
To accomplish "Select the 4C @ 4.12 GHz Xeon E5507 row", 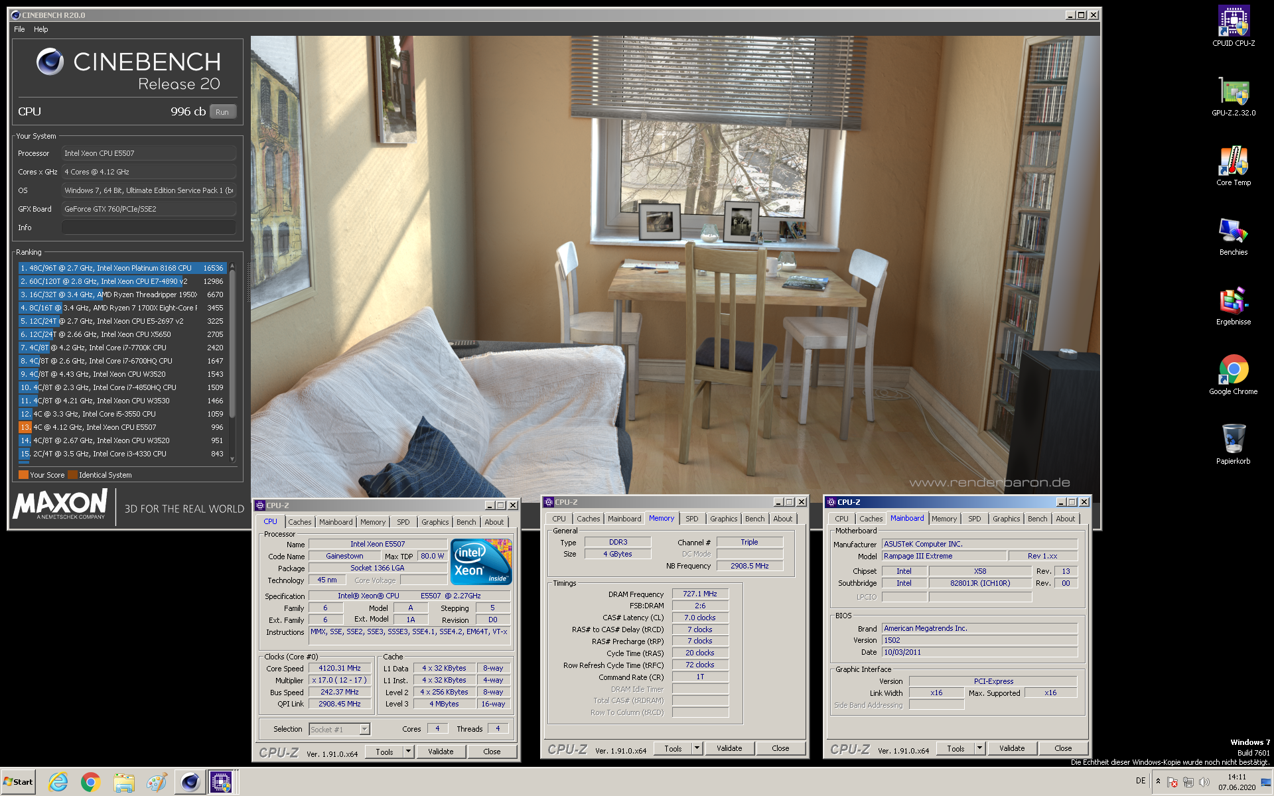I will 122,427.
